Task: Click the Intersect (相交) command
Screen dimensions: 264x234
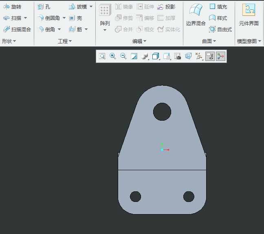Action: 145,29
